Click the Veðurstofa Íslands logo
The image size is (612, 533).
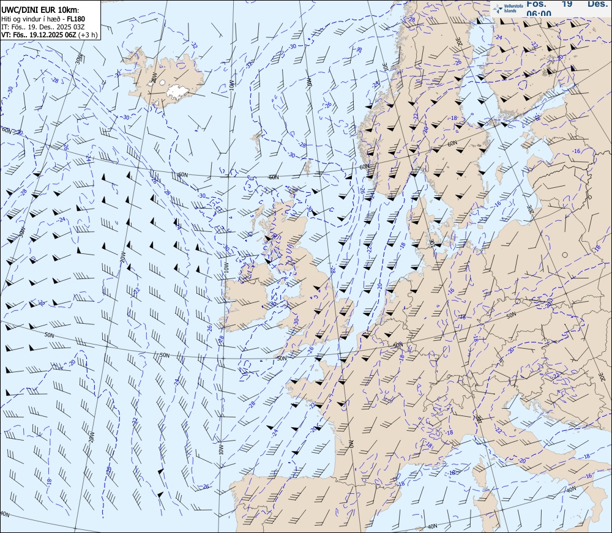508,9
